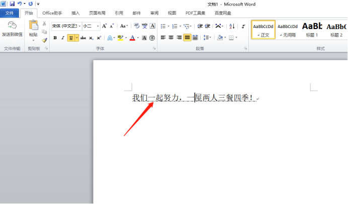Open the 文件 tab
This screenshot has width=348, height=204.
[x=10, y=13]
